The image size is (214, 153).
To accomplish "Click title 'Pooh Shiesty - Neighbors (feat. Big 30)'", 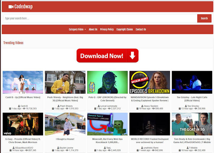I will (x=65, y=99).
